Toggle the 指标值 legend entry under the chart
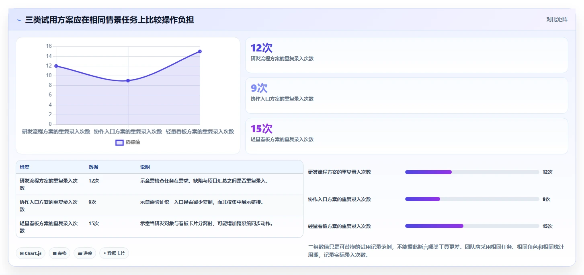The height and width of the screenshot is (275, 584). [128, 142]
